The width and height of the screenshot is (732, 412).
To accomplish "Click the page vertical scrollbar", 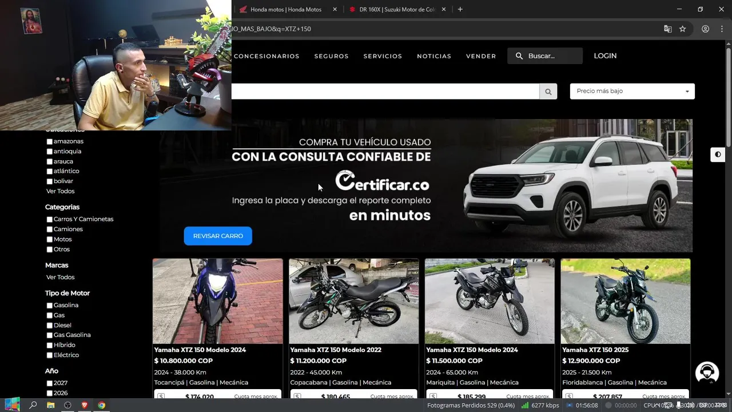I will click(729, 97).
